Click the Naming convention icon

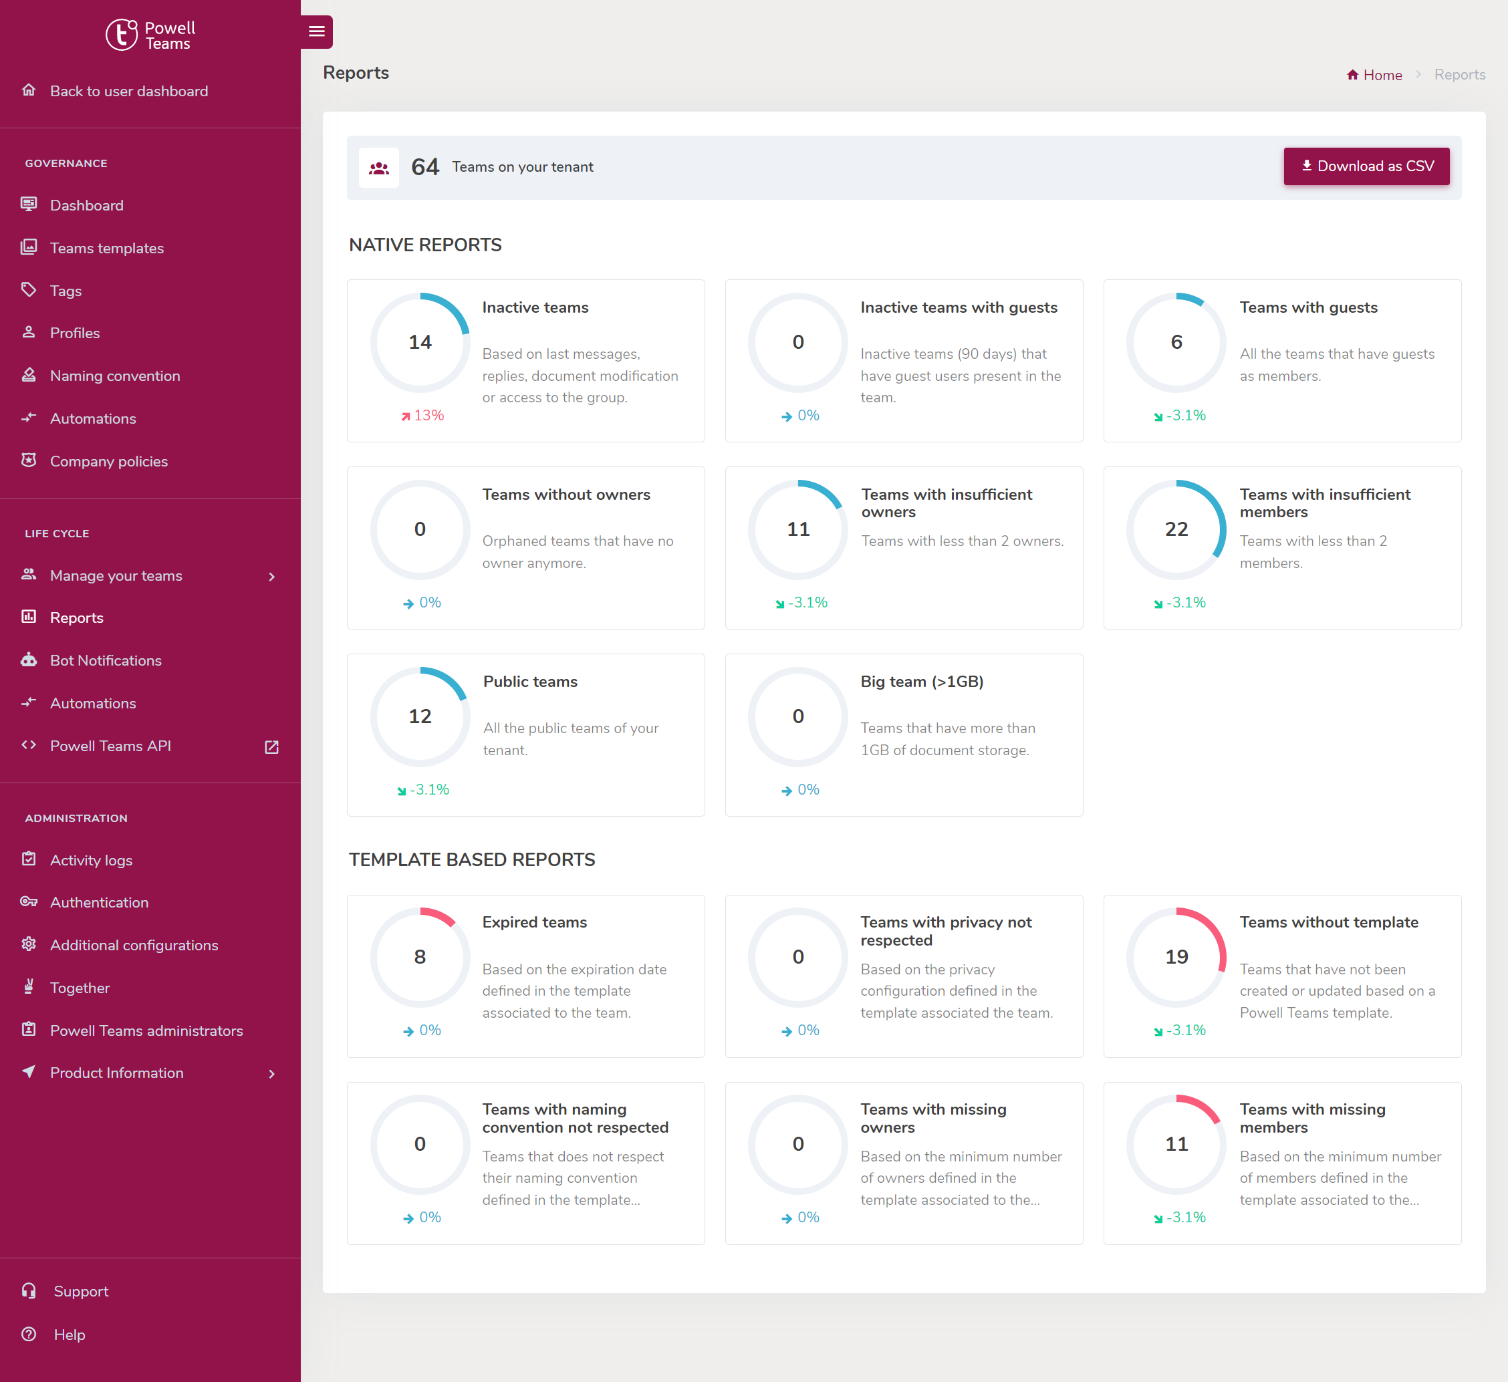point(29,376)
